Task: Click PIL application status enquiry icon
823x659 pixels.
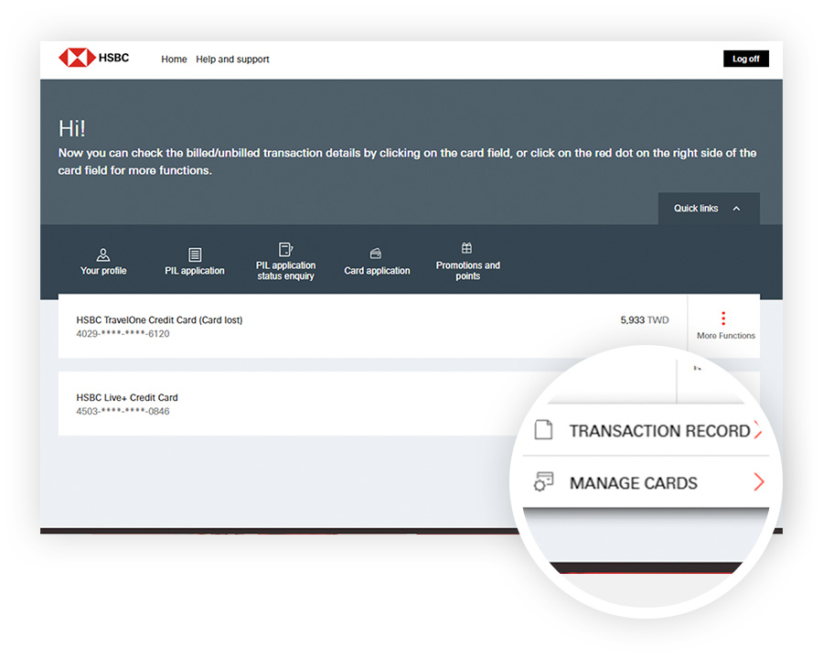Action: [285, 249]
